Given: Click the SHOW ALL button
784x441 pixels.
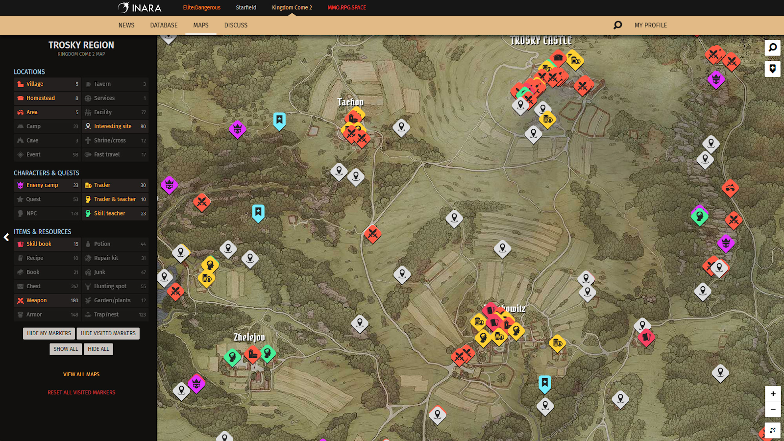Looking at the screenshot, I should tap(66, 349).
